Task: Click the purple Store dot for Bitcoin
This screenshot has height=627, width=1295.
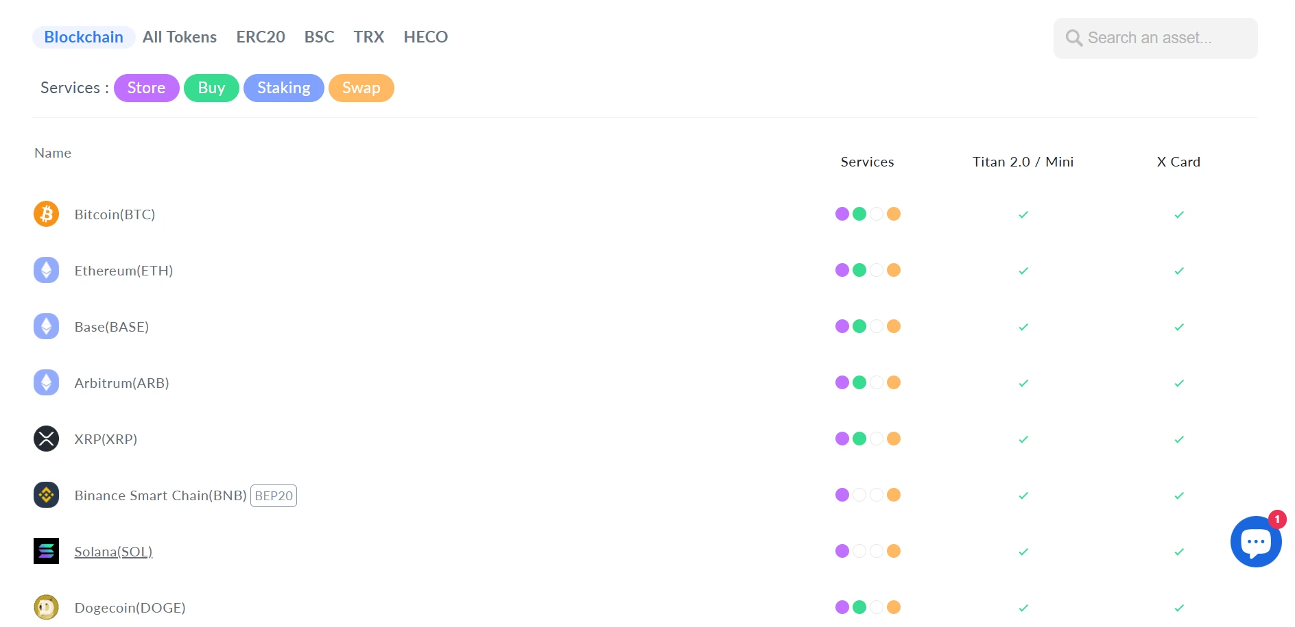Action: pyautogui.click(x=842, y=214)
